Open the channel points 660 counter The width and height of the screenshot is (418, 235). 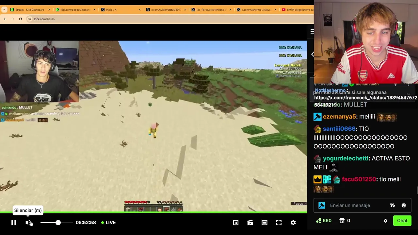pos(324,221)
